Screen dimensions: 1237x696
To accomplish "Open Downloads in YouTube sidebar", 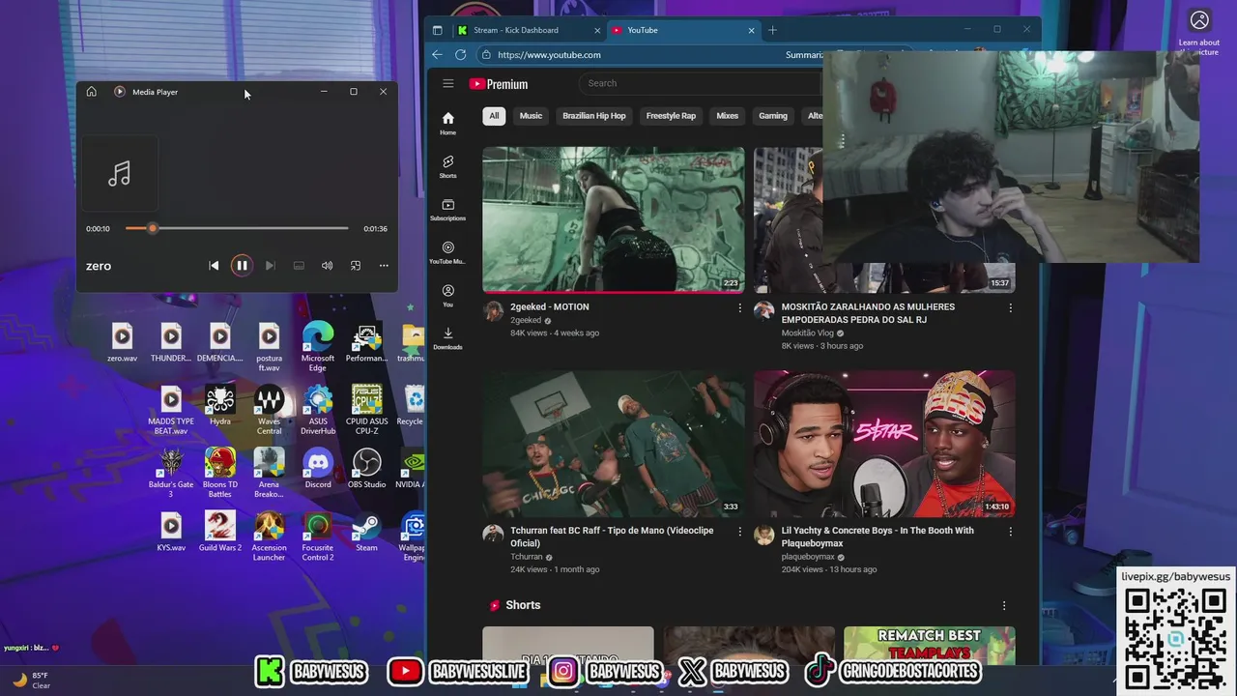I will [x=447, y=338].
